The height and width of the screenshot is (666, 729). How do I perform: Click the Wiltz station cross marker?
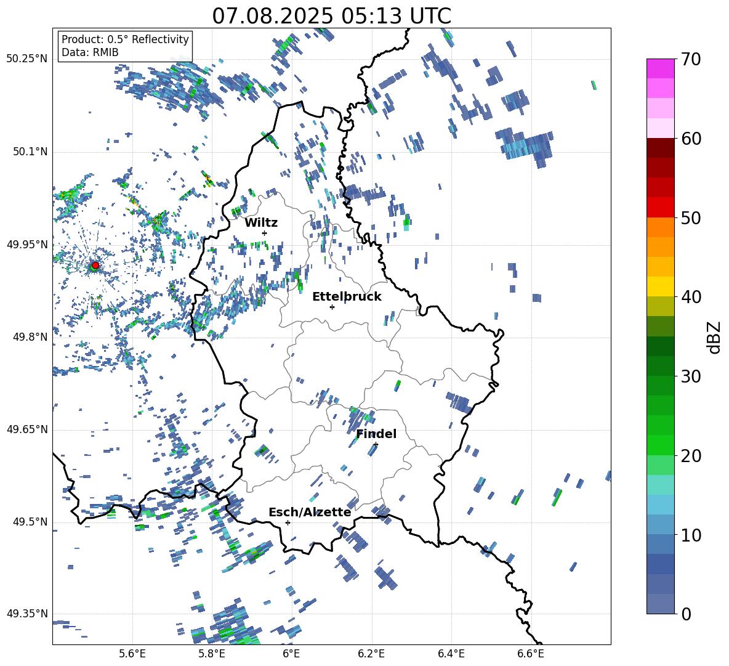point(265,233)
